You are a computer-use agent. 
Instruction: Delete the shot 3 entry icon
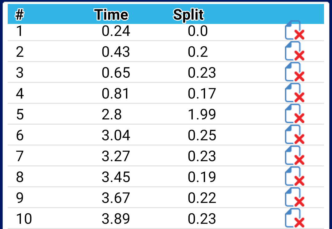pos(294,72)
